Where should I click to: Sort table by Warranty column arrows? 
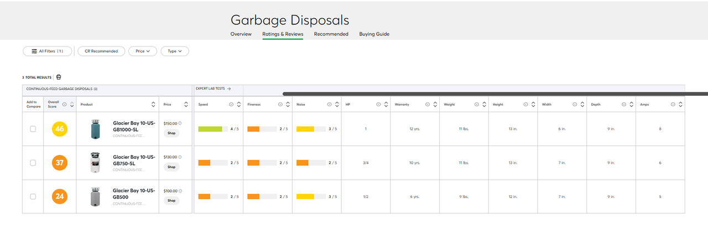tap(435, 104)
